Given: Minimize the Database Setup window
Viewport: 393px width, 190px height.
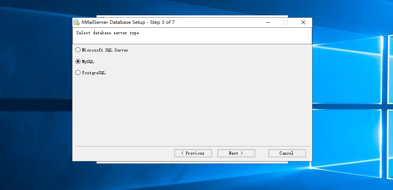Looking at the screenshot, I should click(268, 22).
